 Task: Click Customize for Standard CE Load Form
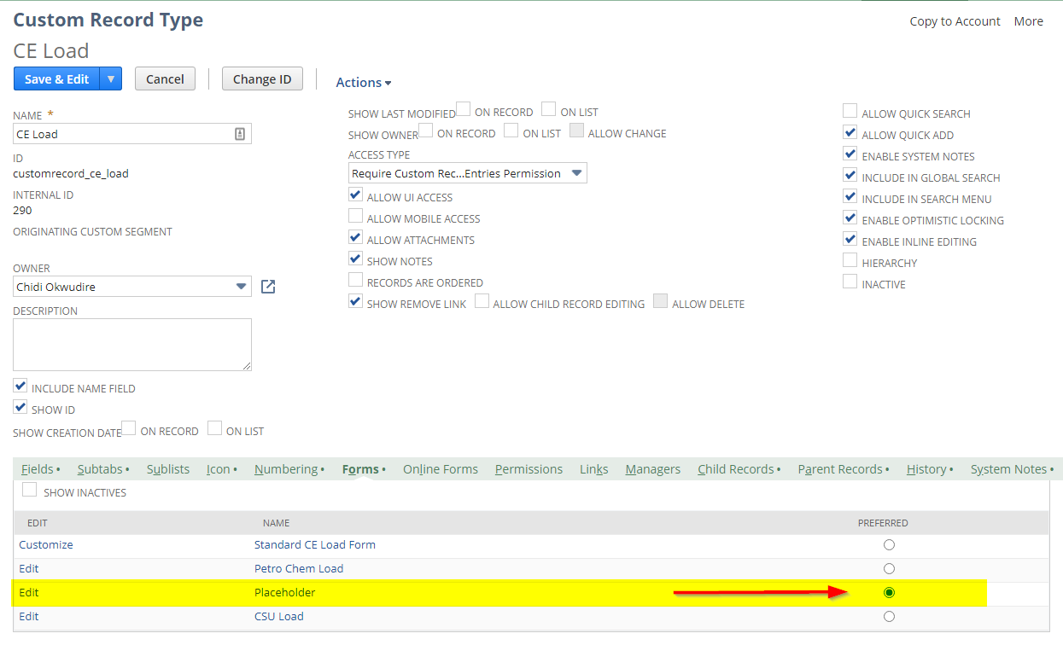tap(46, 544)
